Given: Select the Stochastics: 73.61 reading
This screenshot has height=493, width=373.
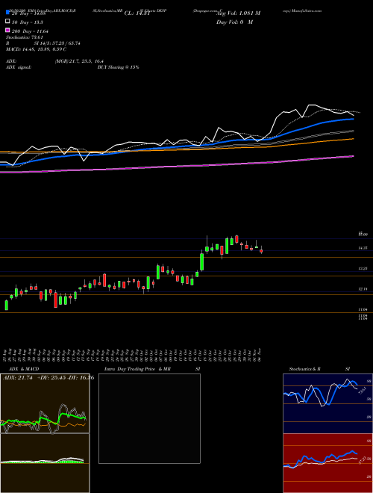Looking at the screenshot, I should click(x=24, y=38).
